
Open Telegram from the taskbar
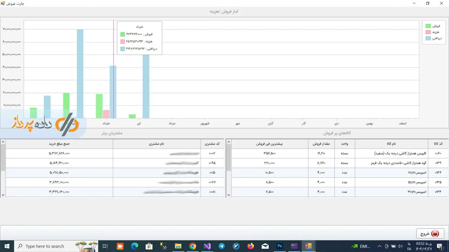222,246
